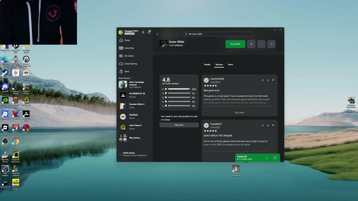Click See more on CosmicKid500's review
Screen dimensions: 358x201
coord(239,112)
